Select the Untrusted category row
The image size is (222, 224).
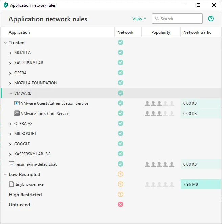pyautogui.click(x=20, y=205)
